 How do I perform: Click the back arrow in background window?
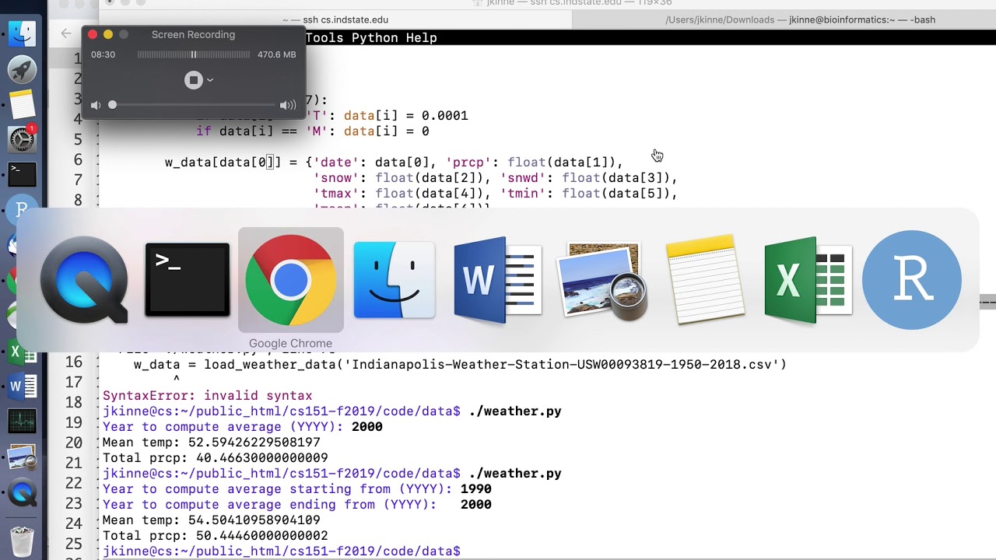click(x=65, y=33)
